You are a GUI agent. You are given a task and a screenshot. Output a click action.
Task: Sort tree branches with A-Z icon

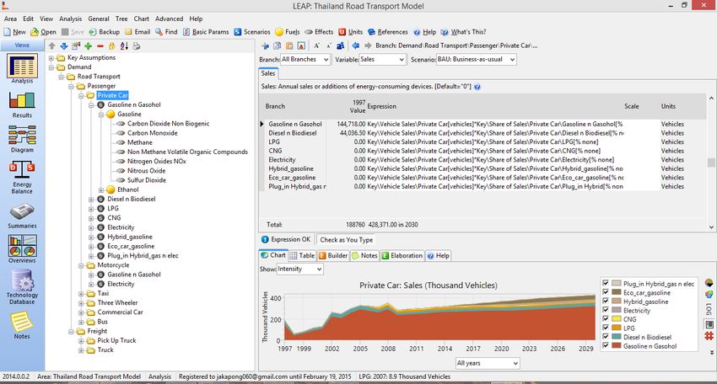124,46
